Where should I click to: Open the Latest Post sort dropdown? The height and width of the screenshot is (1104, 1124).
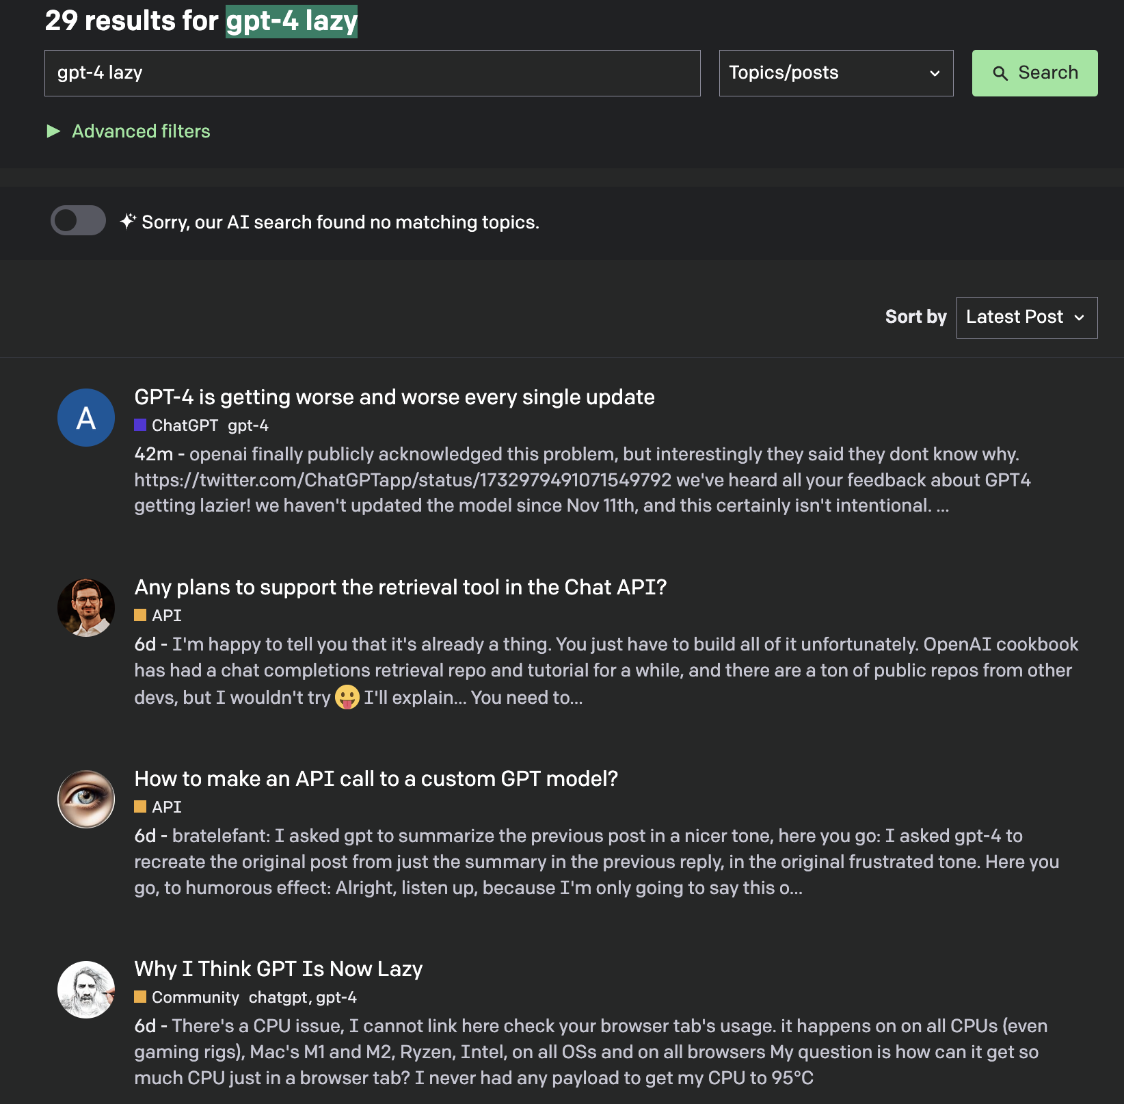(1026, 317)
